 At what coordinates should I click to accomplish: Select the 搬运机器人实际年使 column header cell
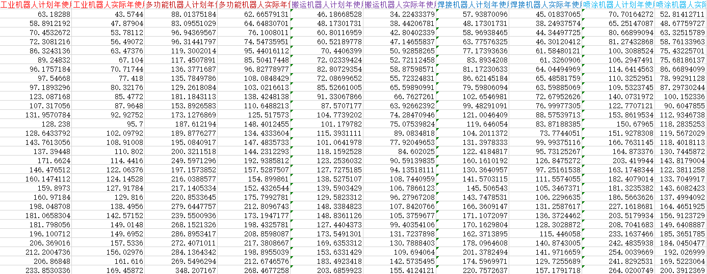coord(400,5)
